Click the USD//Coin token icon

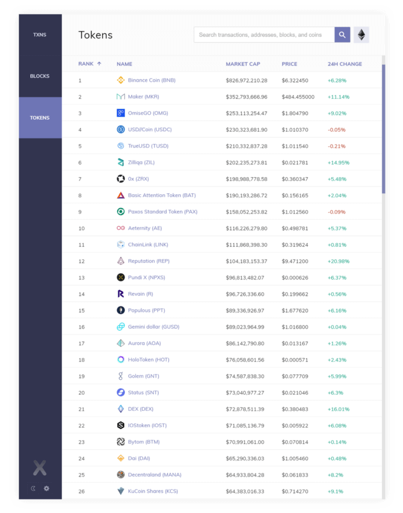click(120, 130)
